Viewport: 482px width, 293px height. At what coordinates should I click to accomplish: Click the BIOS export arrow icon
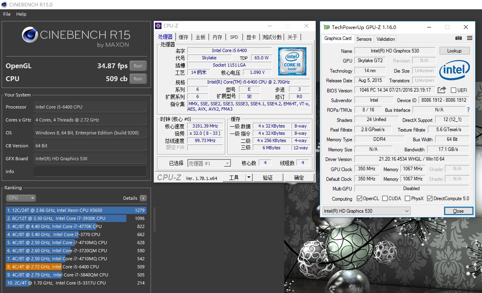442,90
